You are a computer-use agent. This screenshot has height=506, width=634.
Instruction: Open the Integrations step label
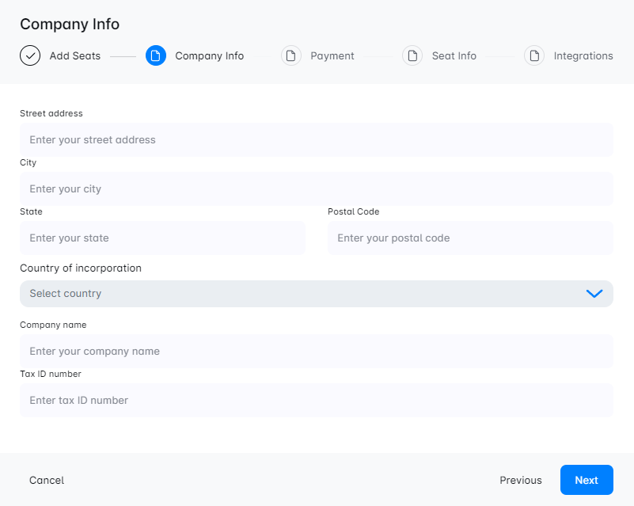tap(583, 56)
